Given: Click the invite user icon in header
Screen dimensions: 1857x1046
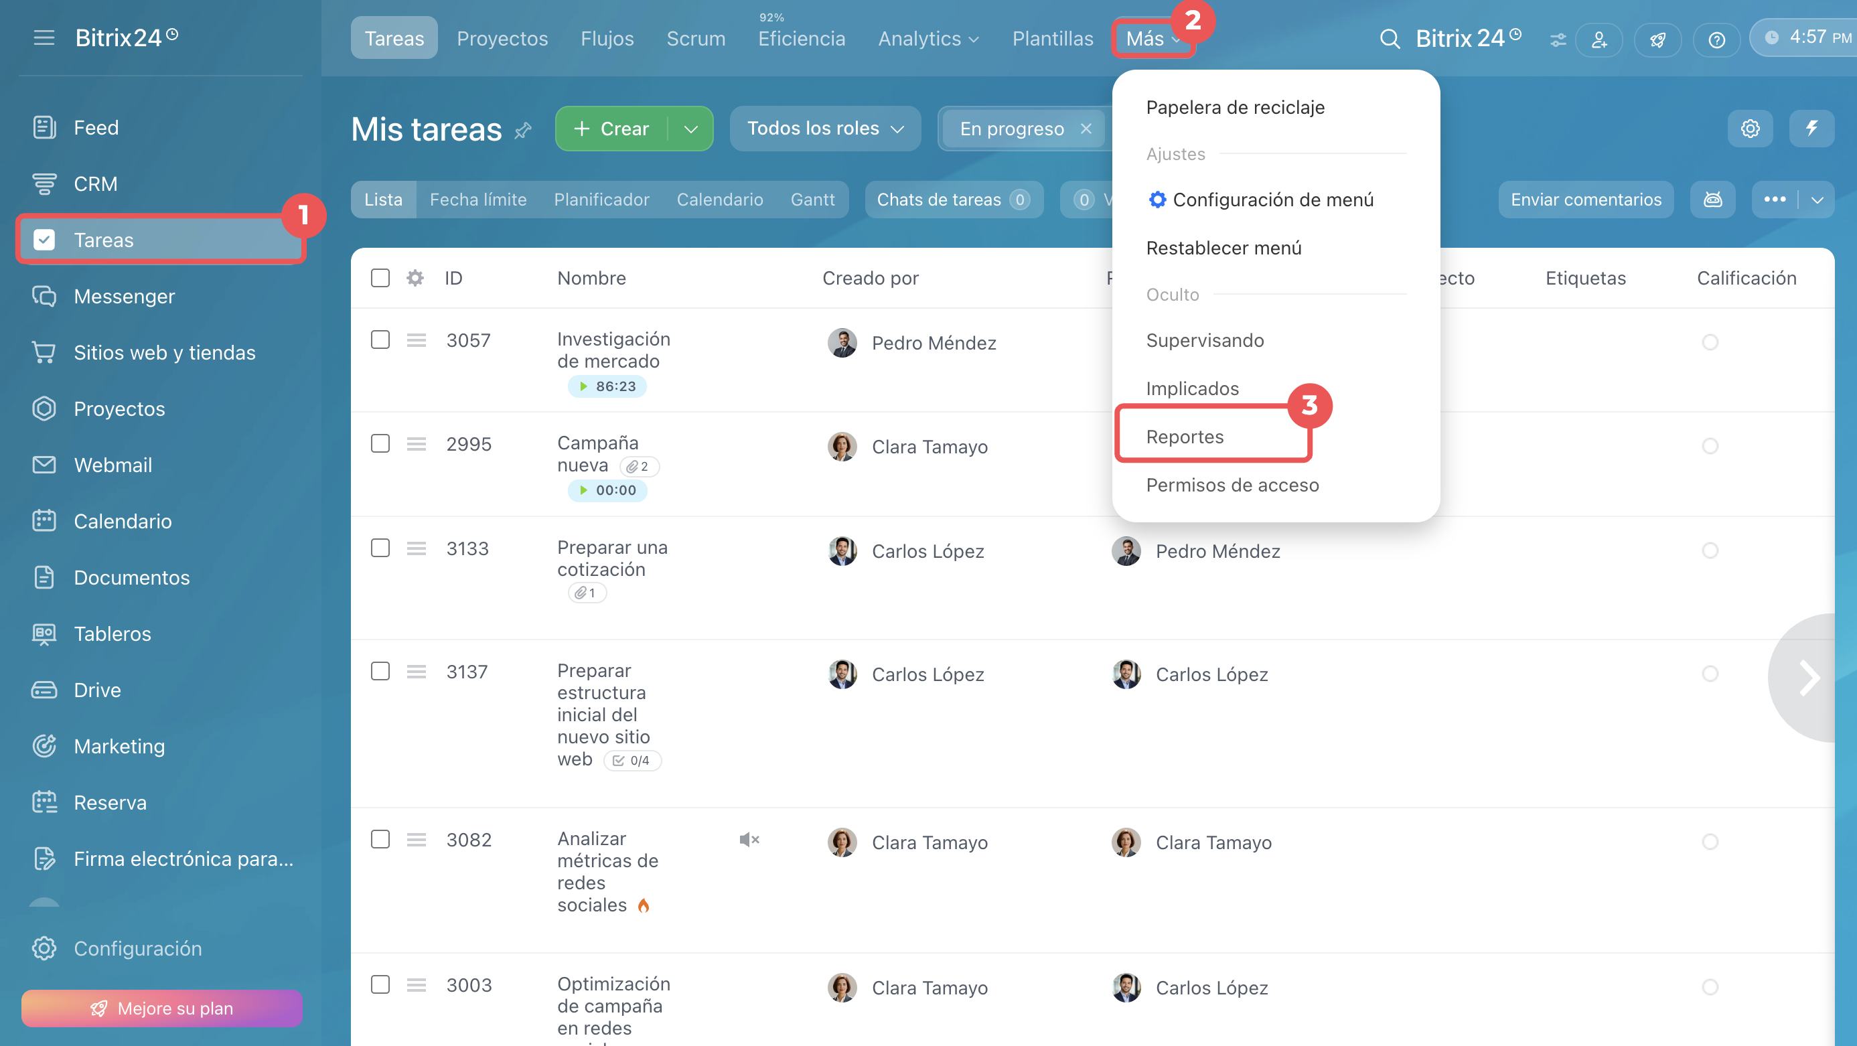Looking at the screenshot, I should 1599,39.
